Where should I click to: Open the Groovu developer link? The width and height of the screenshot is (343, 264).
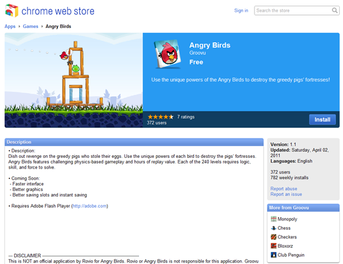click(198, 53)
